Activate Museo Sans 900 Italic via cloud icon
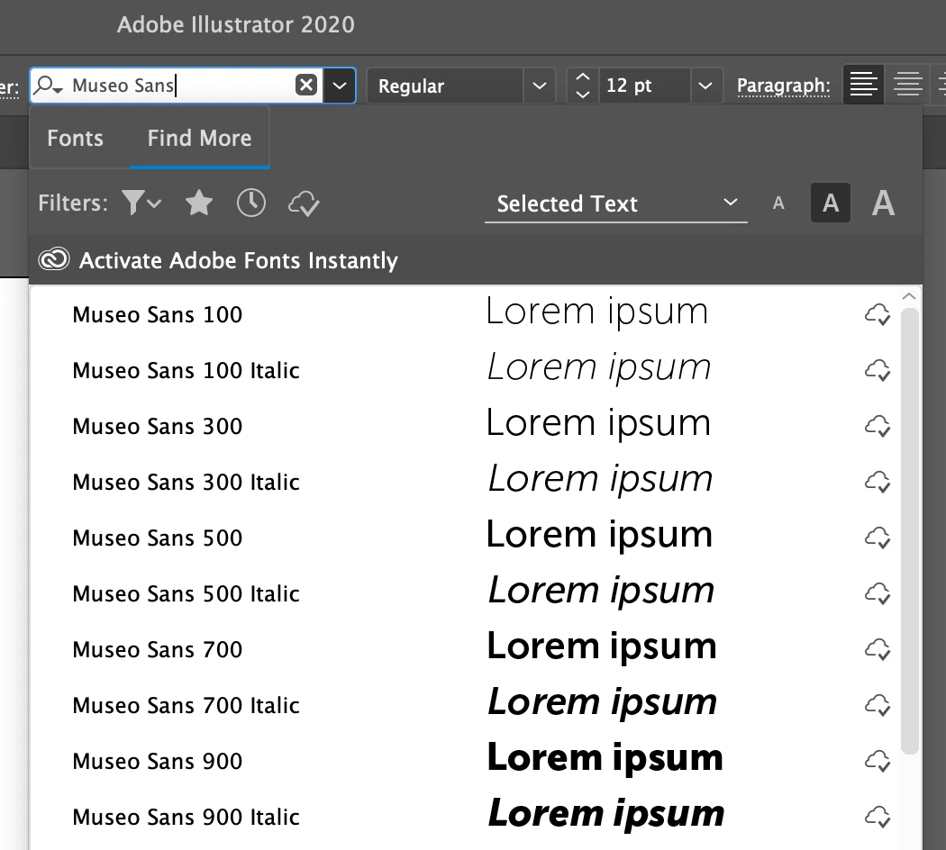Image resolution: width=946 pixels, height=850 pixels. click(878, 818)
